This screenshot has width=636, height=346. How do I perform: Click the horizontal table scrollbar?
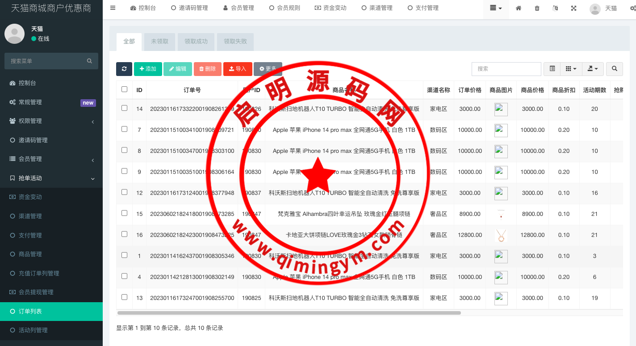[289, 313]
